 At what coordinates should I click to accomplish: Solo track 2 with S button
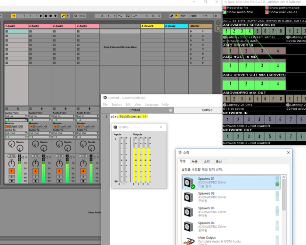[35, 176]
